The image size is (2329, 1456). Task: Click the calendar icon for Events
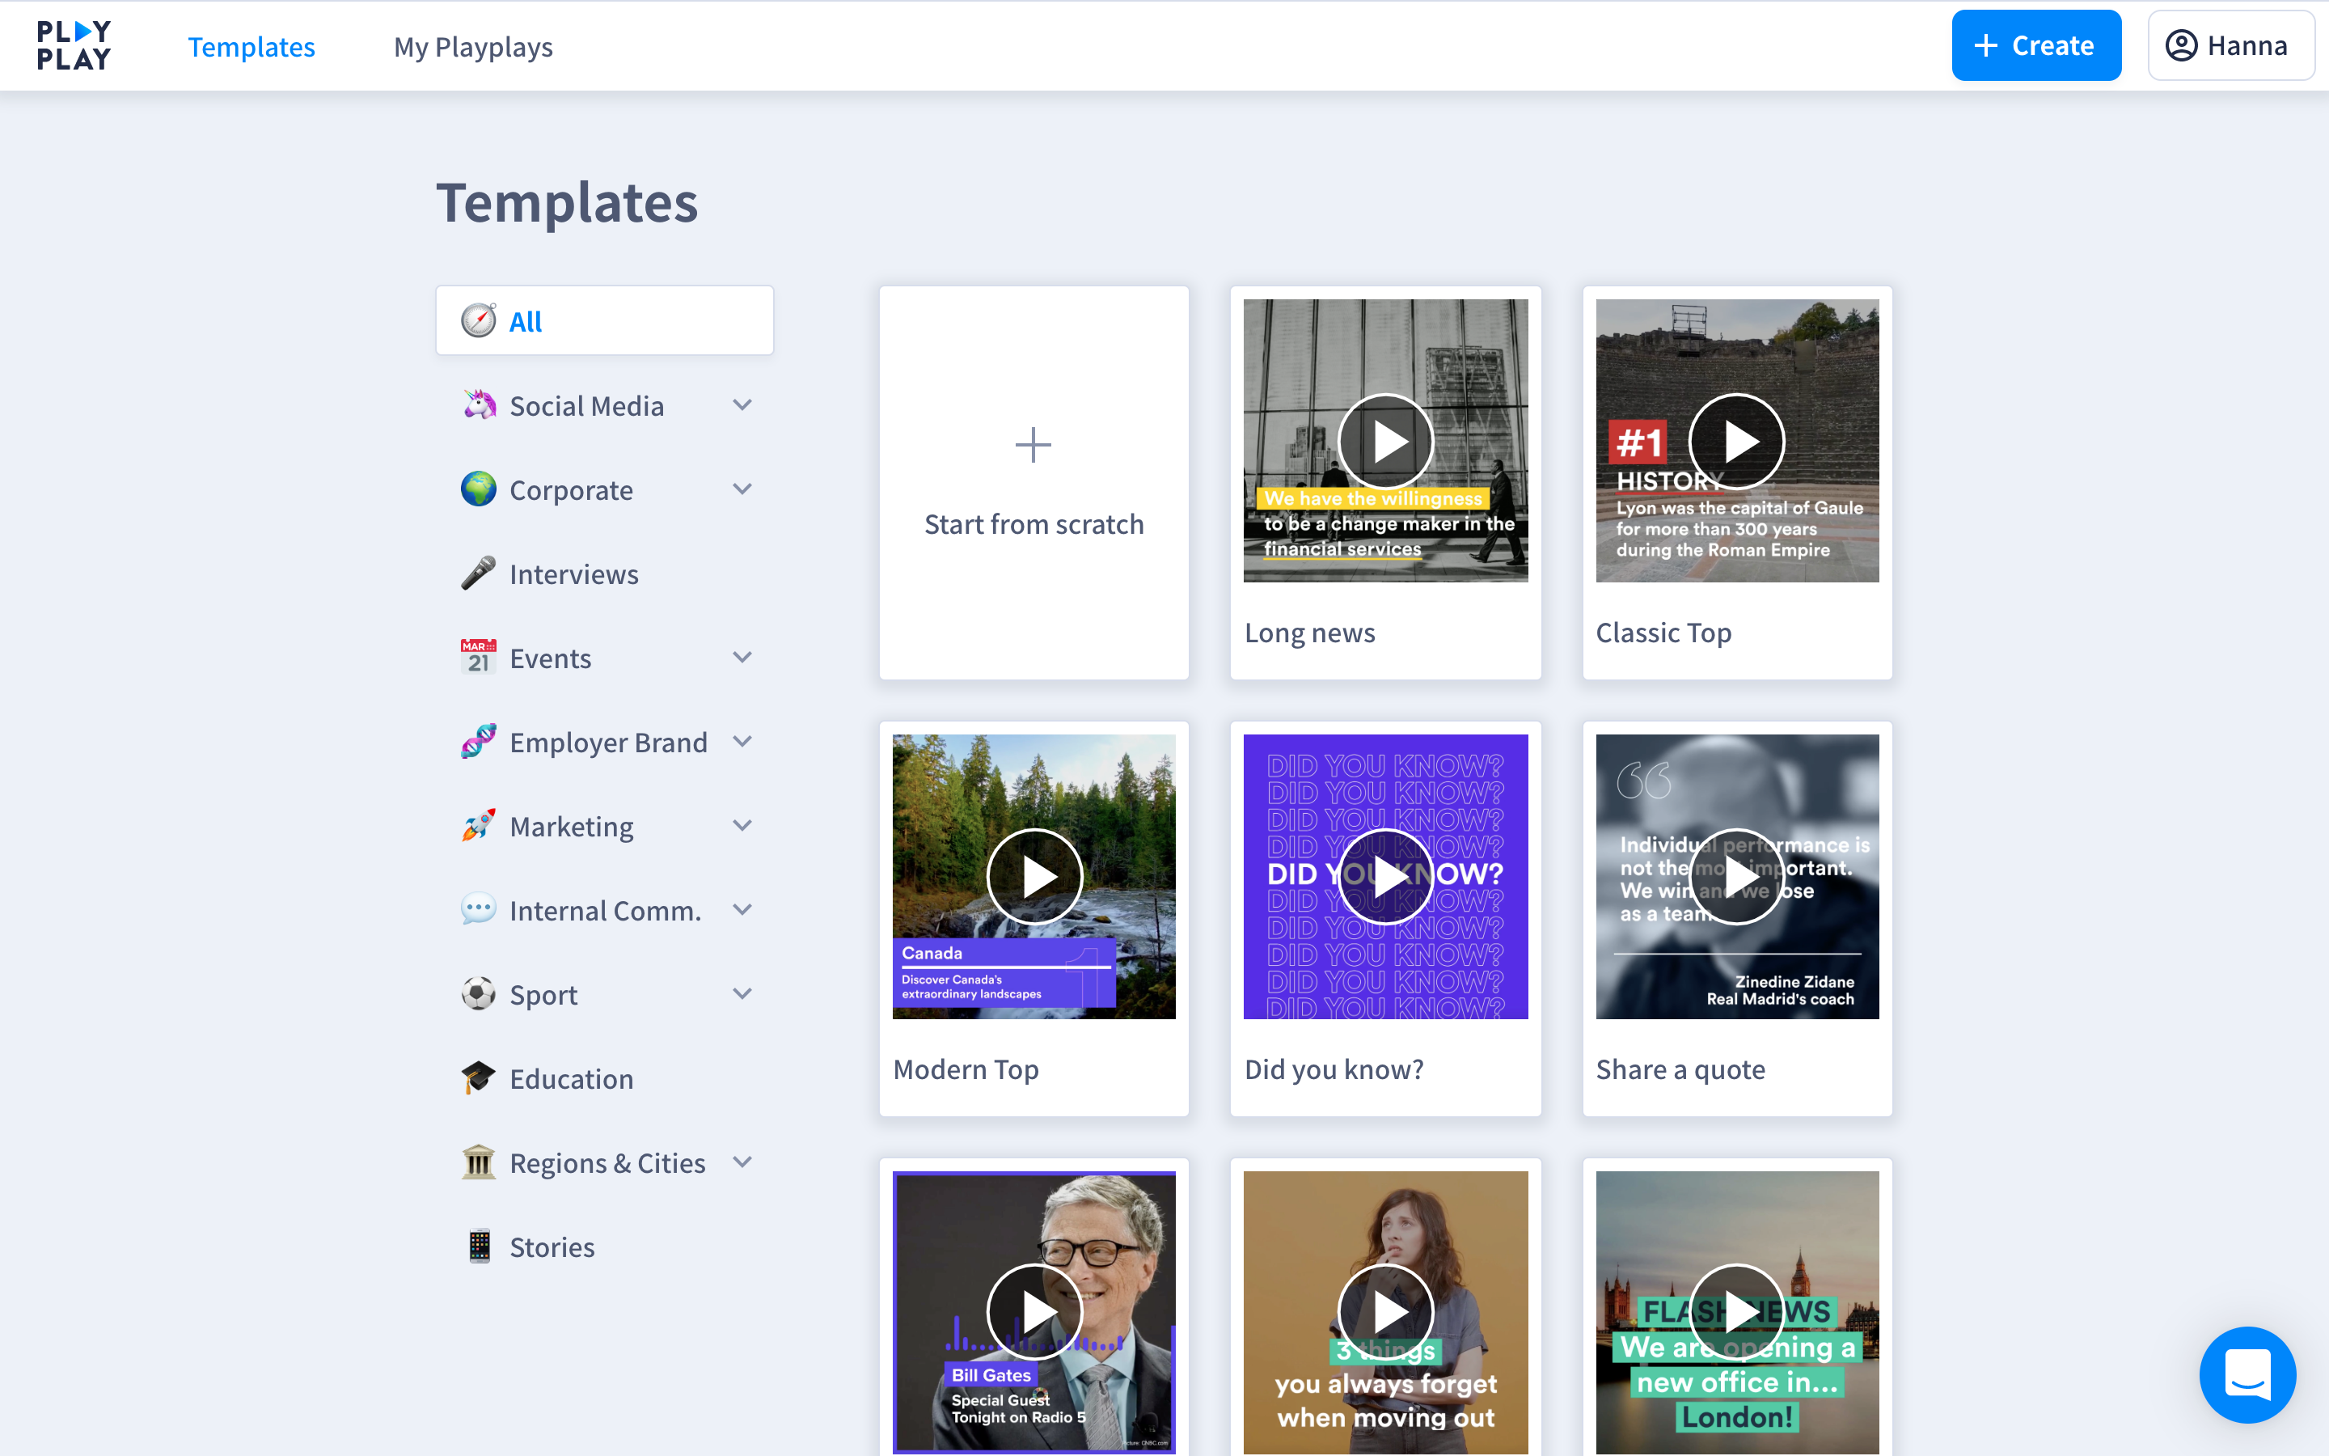(478, 657)
